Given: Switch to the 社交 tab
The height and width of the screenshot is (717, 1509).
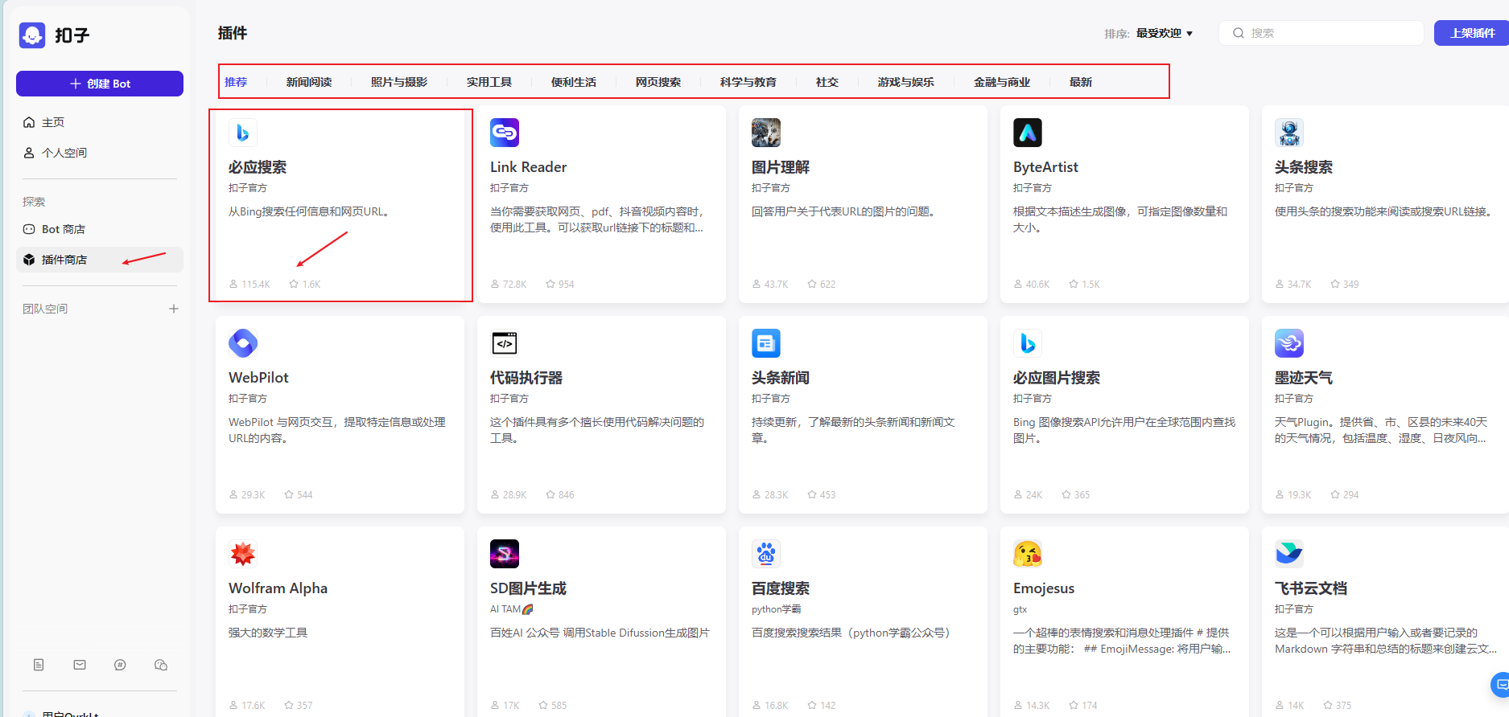Looking at the screenshot, I should pos(827,82).
